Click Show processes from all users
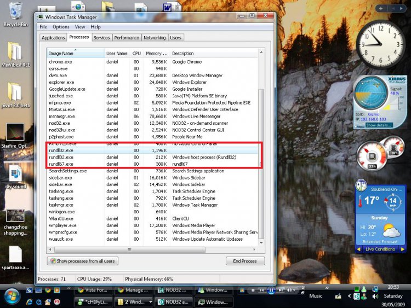This screenshot has height=308, width=411. tap(83, 261)
